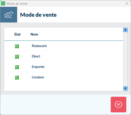Click the Etat column header

pyautogui.click(x=17, y=34)
